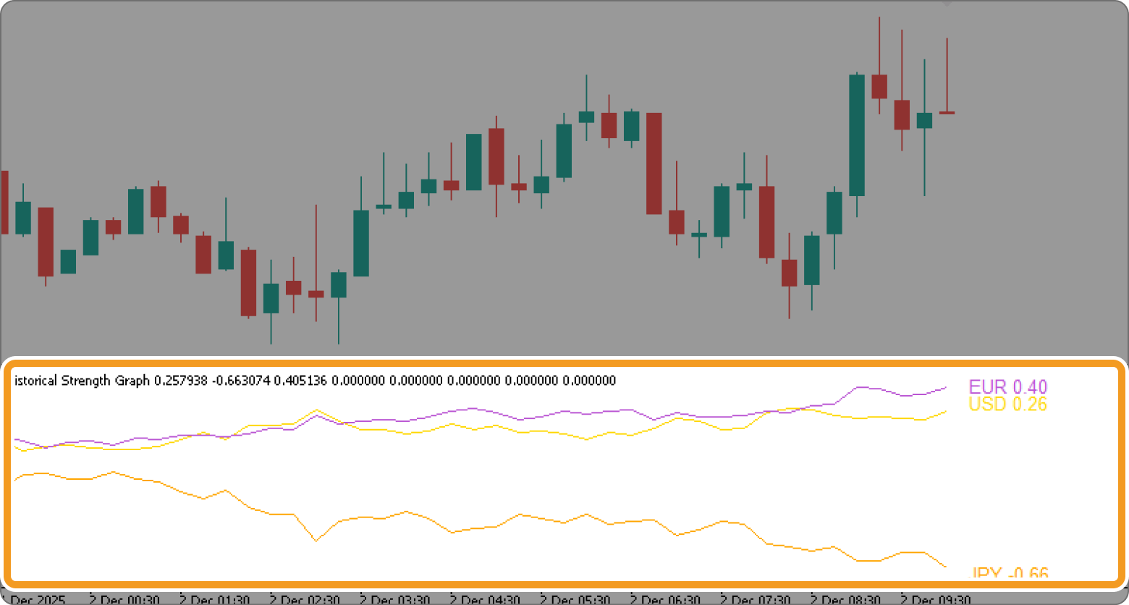Click the EUR line peak near the right edge
Screen dimensions: 1129x605
tap(863, 388)
